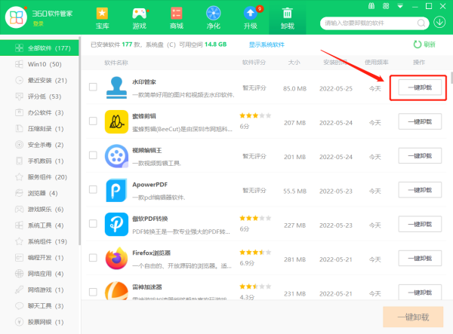The height and width of the screenshot is (334, 453).
Task: Uninstall Firefox浏览器 with 一键卸载
Action: pyautogui.click(x=420, y=258)
